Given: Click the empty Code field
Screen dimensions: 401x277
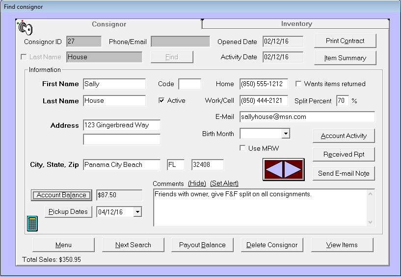Looking at the screenshot, I should pos(189,84).
